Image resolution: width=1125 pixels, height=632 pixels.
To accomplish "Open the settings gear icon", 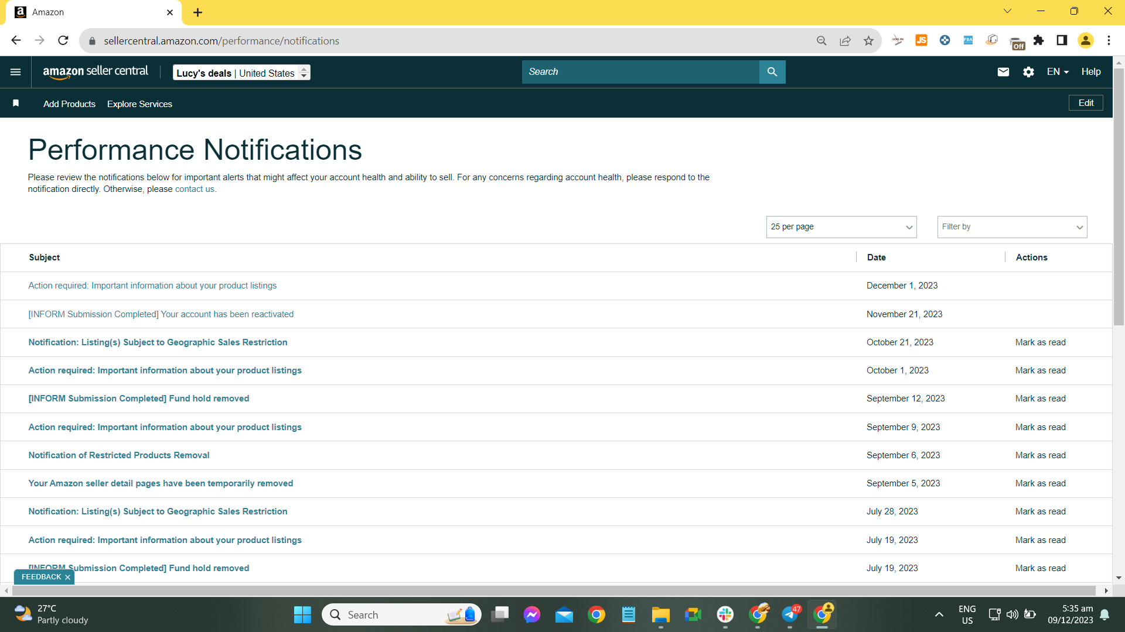I will (1028, 72).
